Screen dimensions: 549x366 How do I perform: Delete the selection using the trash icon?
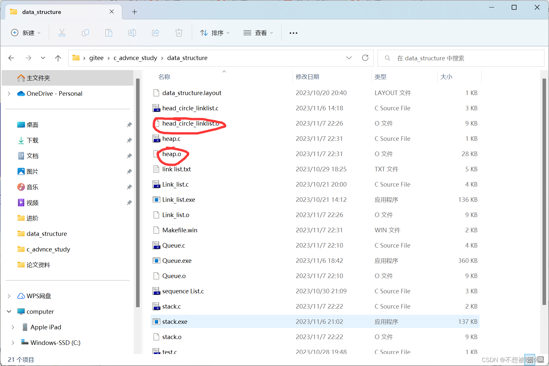coord(179,33)
